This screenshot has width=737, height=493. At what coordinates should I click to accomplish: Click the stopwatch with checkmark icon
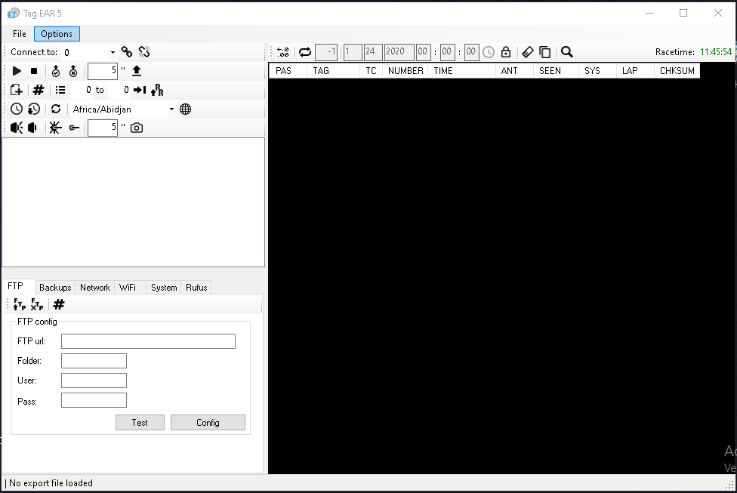[56, 71]
